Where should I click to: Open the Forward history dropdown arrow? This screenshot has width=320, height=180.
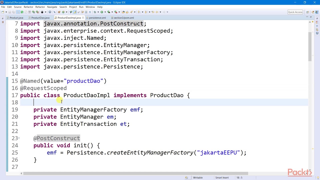point(167,12)
